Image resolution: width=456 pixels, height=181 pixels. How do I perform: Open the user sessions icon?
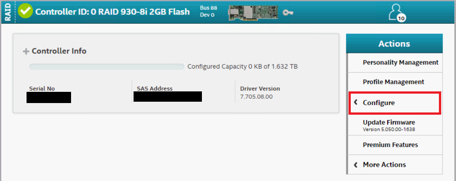pos(395,11)
